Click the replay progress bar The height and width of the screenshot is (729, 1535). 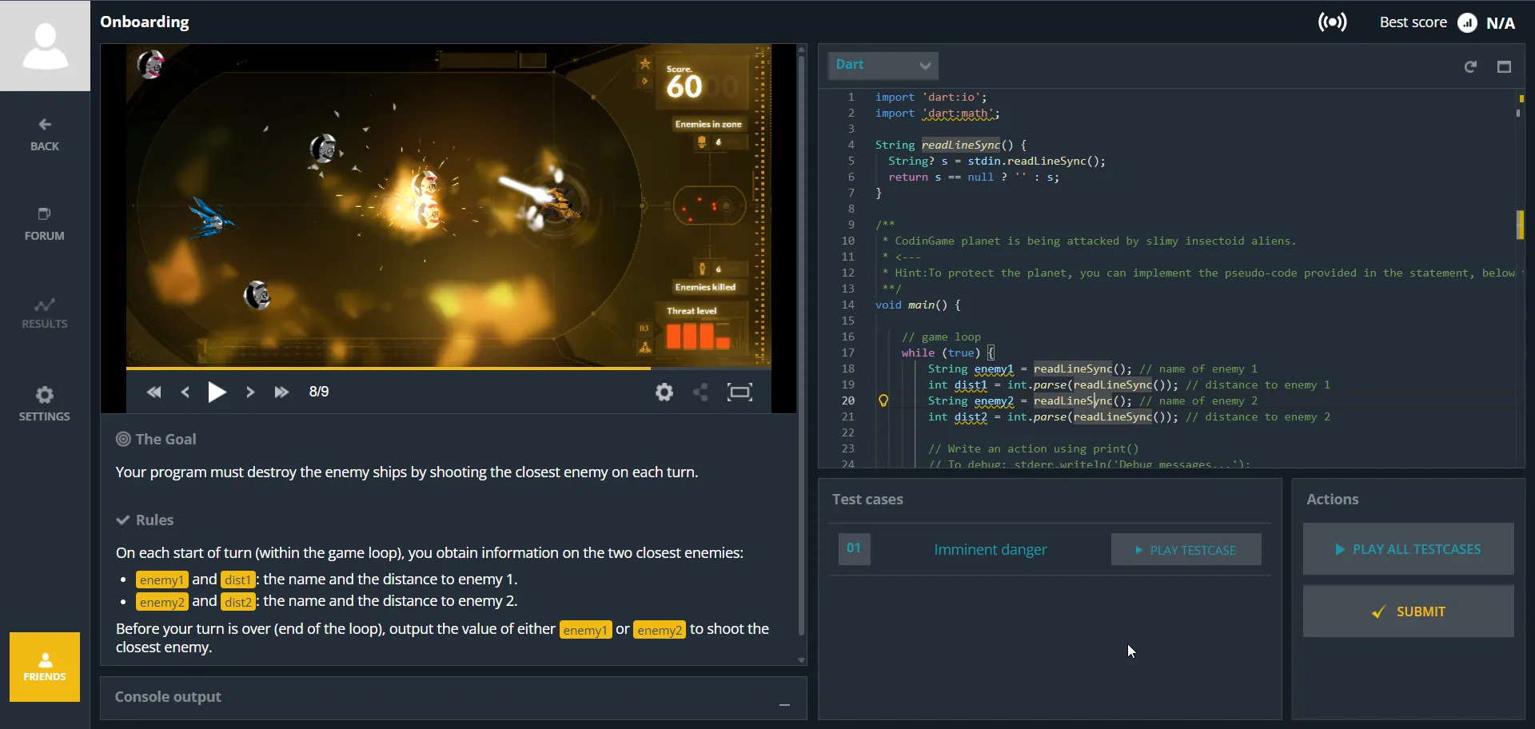point(448,368)
